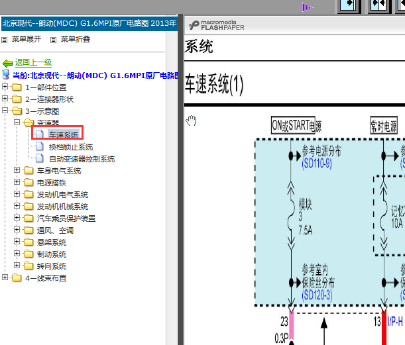Click the 自动变速器控制系统 page icon
405x345 pixels.
click(x=40, y=158)
